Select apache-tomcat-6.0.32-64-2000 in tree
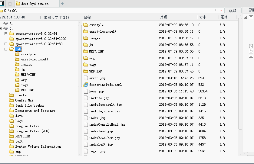Viewport: 254px width, 164px height. (x=41, y=39)
